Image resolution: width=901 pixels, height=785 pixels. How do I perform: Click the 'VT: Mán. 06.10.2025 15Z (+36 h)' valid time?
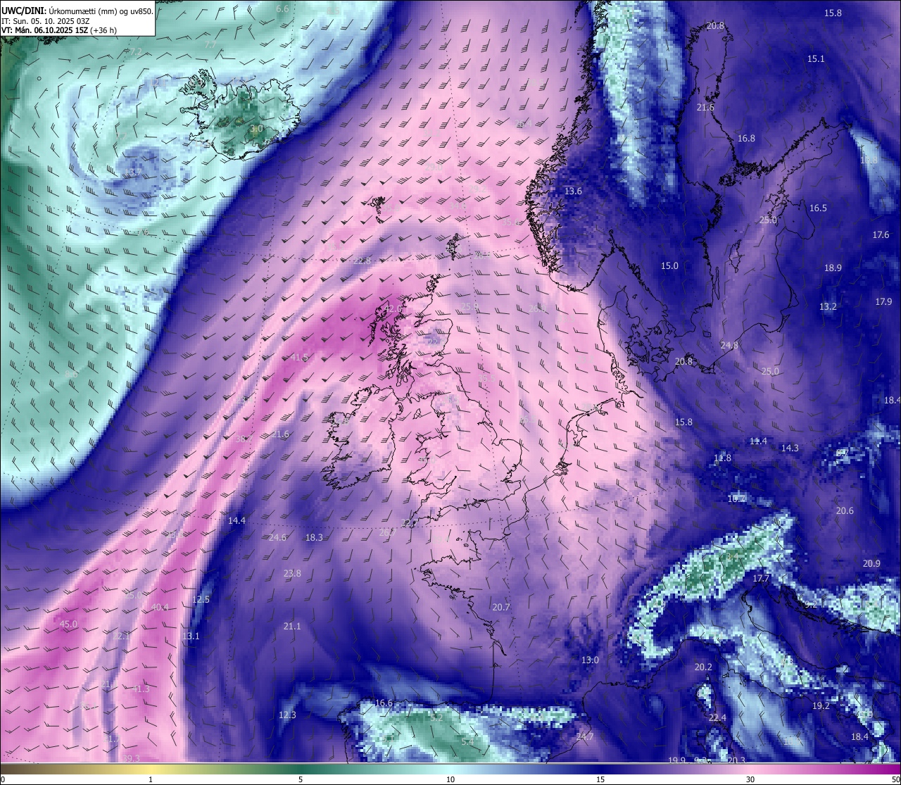59,30
